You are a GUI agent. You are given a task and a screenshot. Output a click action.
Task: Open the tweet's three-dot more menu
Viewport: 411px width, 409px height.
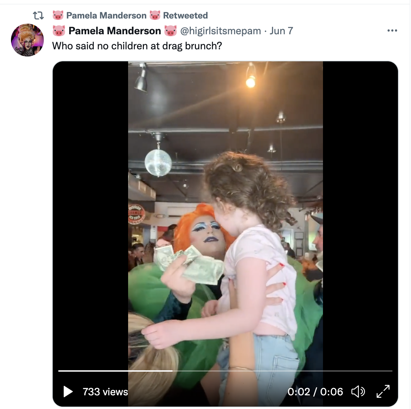pos(392,31)
